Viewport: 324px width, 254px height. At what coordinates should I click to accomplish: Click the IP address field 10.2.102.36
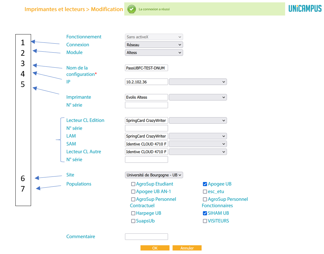coord(146,82)
